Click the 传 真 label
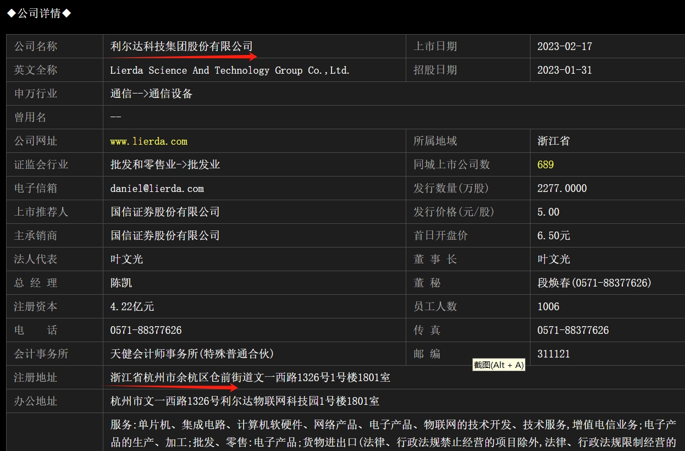The width and height of the screenshot is (685, 451). pos(427,331)
